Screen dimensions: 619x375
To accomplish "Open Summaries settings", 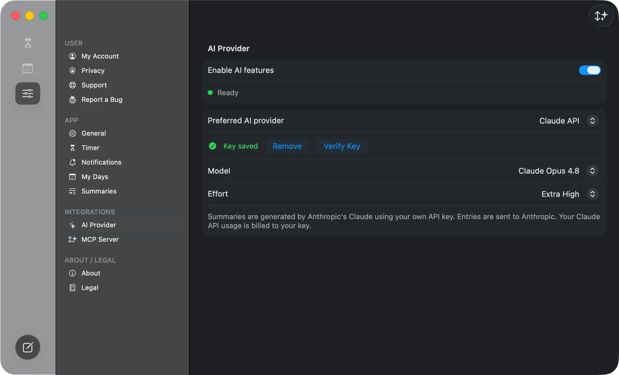I will 99,191.
